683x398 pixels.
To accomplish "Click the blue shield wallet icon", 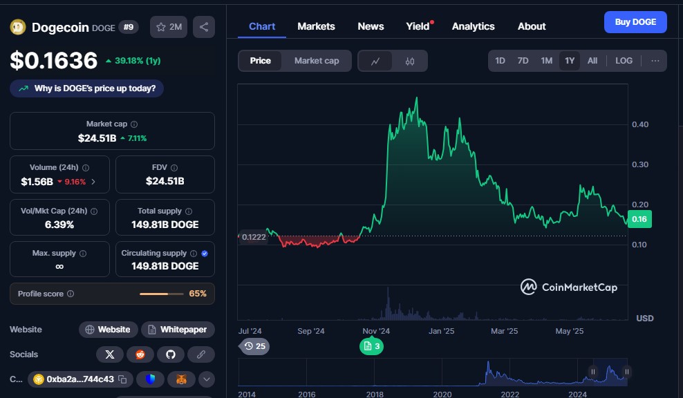I will 150,379.
